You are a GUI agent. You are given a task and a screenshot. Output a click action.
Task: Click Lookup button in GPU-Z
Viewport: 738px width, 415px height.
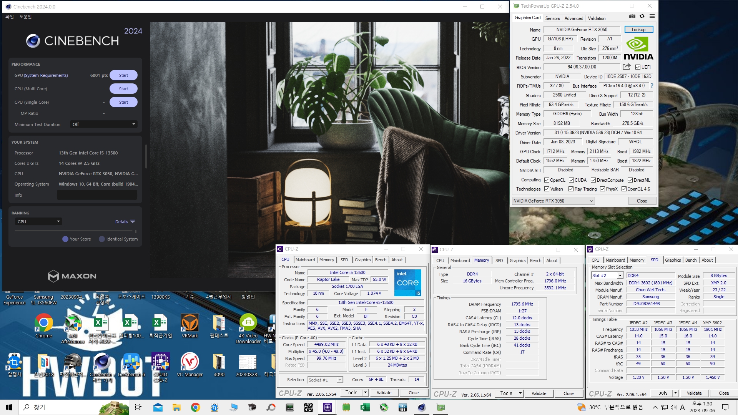[638, 30]
